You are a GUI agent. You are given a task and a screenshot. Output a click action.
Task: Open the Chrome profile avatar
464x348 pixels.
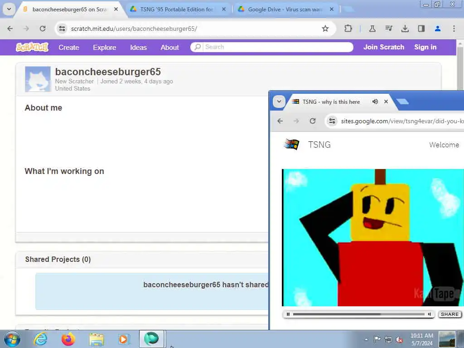tap(438, 29)
